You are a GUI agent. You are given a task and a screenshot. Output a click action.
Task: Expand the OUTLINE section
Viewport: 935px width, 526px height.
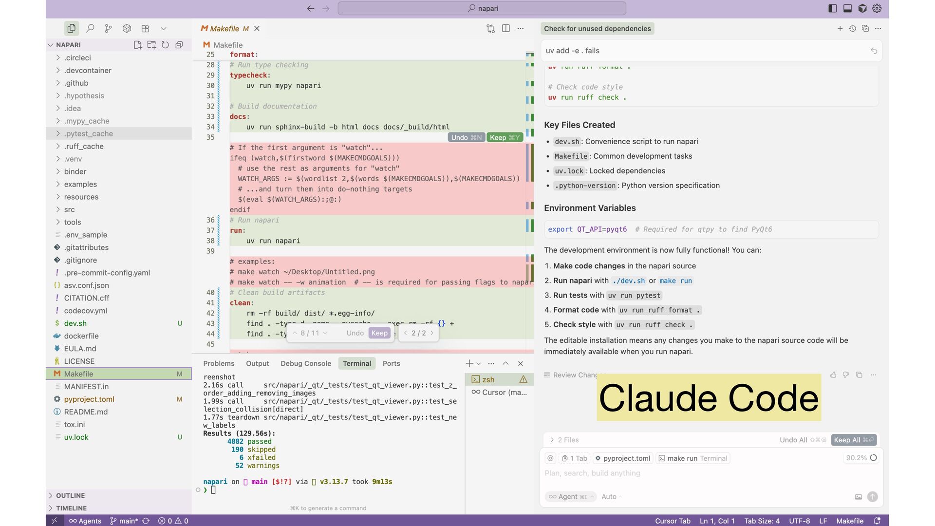pos(70,495)
